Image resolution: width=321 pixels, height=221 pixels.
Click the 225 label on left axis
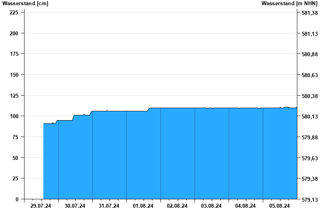pyautogui.click(x=14, y=12)
